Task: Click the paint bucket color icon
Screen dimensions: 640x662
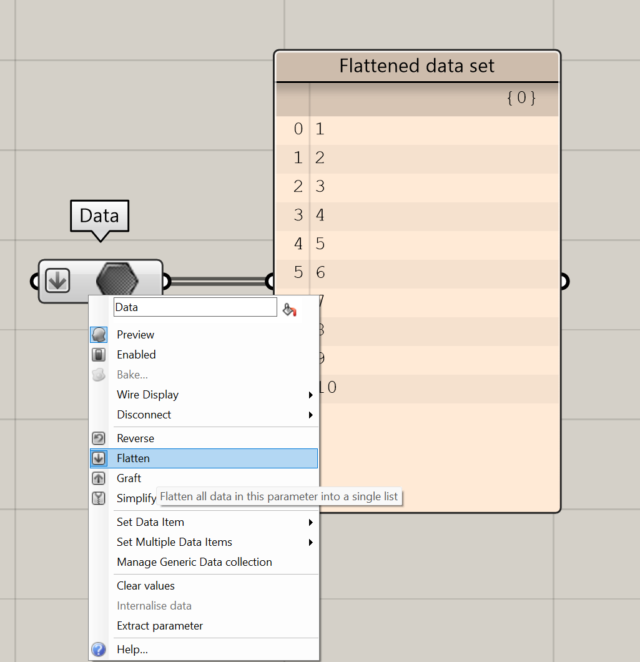Action: [x=289, y=309]
